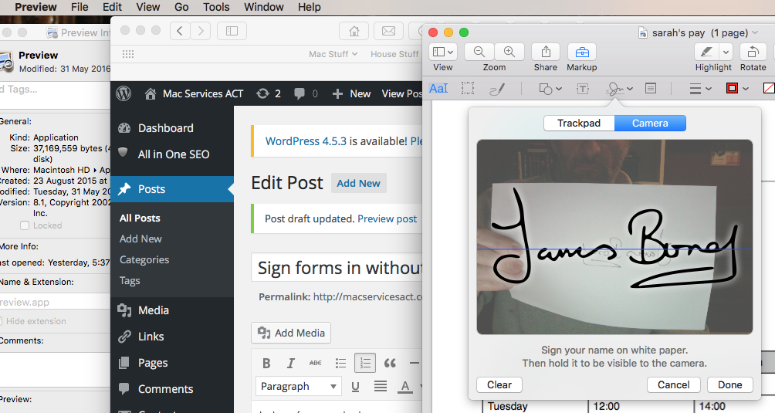
Task: Insert a blockquote in editor
Action: coord(390,363)
